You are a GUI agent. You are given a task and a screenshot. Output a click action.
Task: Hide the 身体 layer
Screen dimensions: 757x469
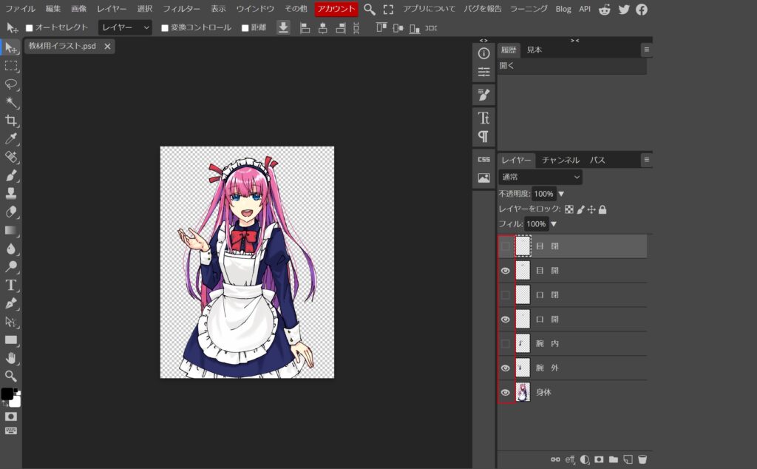(x=506, y=393)
